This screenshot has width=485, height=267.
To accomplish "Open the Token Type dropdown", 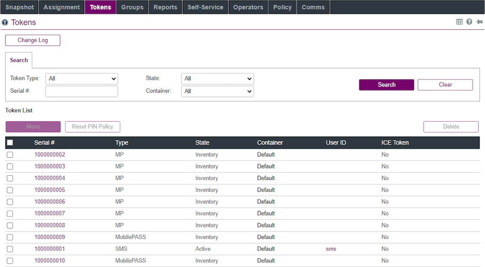I will [x=82, y=79].
